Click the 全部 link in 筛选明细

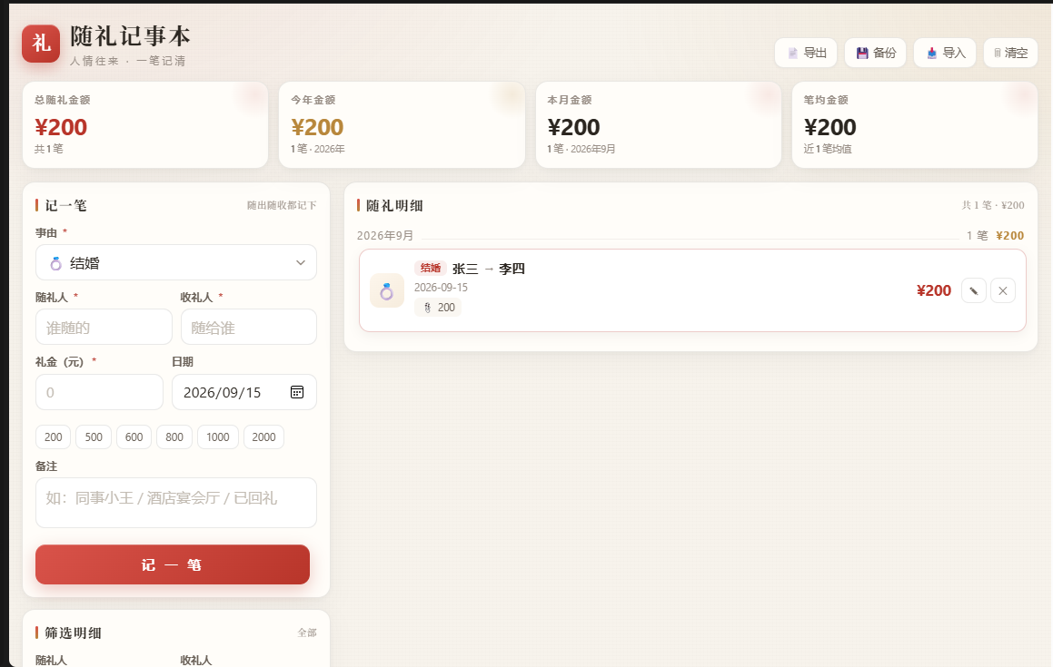(x=307, y=633)
